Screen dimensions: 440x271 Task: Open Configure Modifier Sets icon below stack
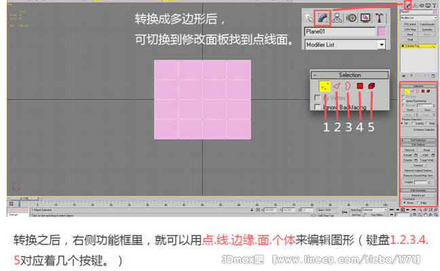[433, 76]
